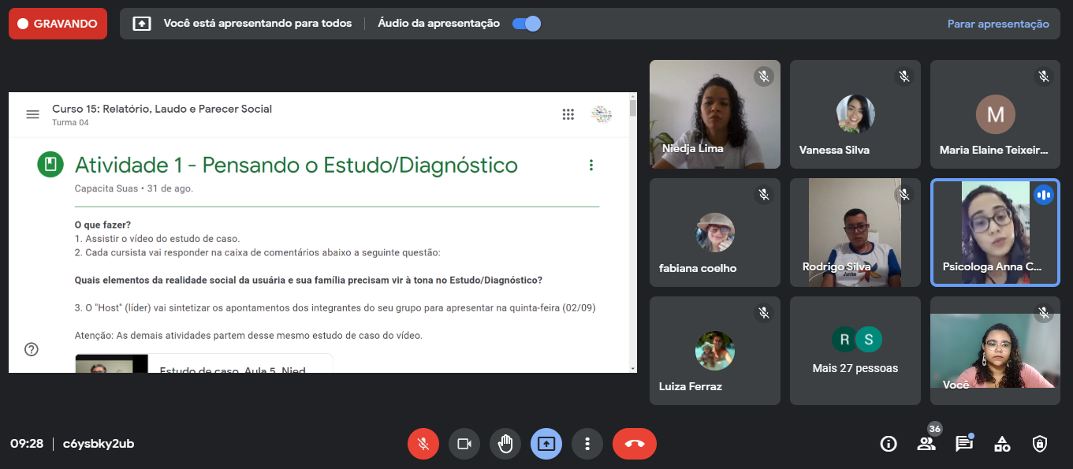Open the chat messages panel
The width and height of the screenshot is (1073, 469).
(x=963, y=444)
